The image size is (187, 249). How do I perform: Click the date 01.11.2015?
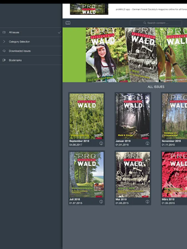coord(168,145)
